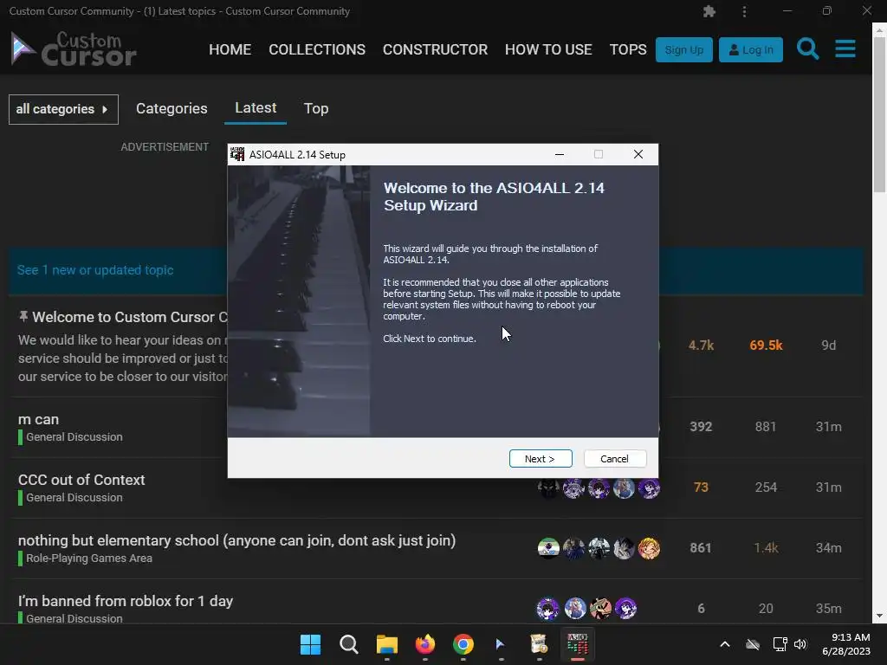Click the ASIO4ALL installer title icon
887x665 pixels.
[x=237, y=154]
